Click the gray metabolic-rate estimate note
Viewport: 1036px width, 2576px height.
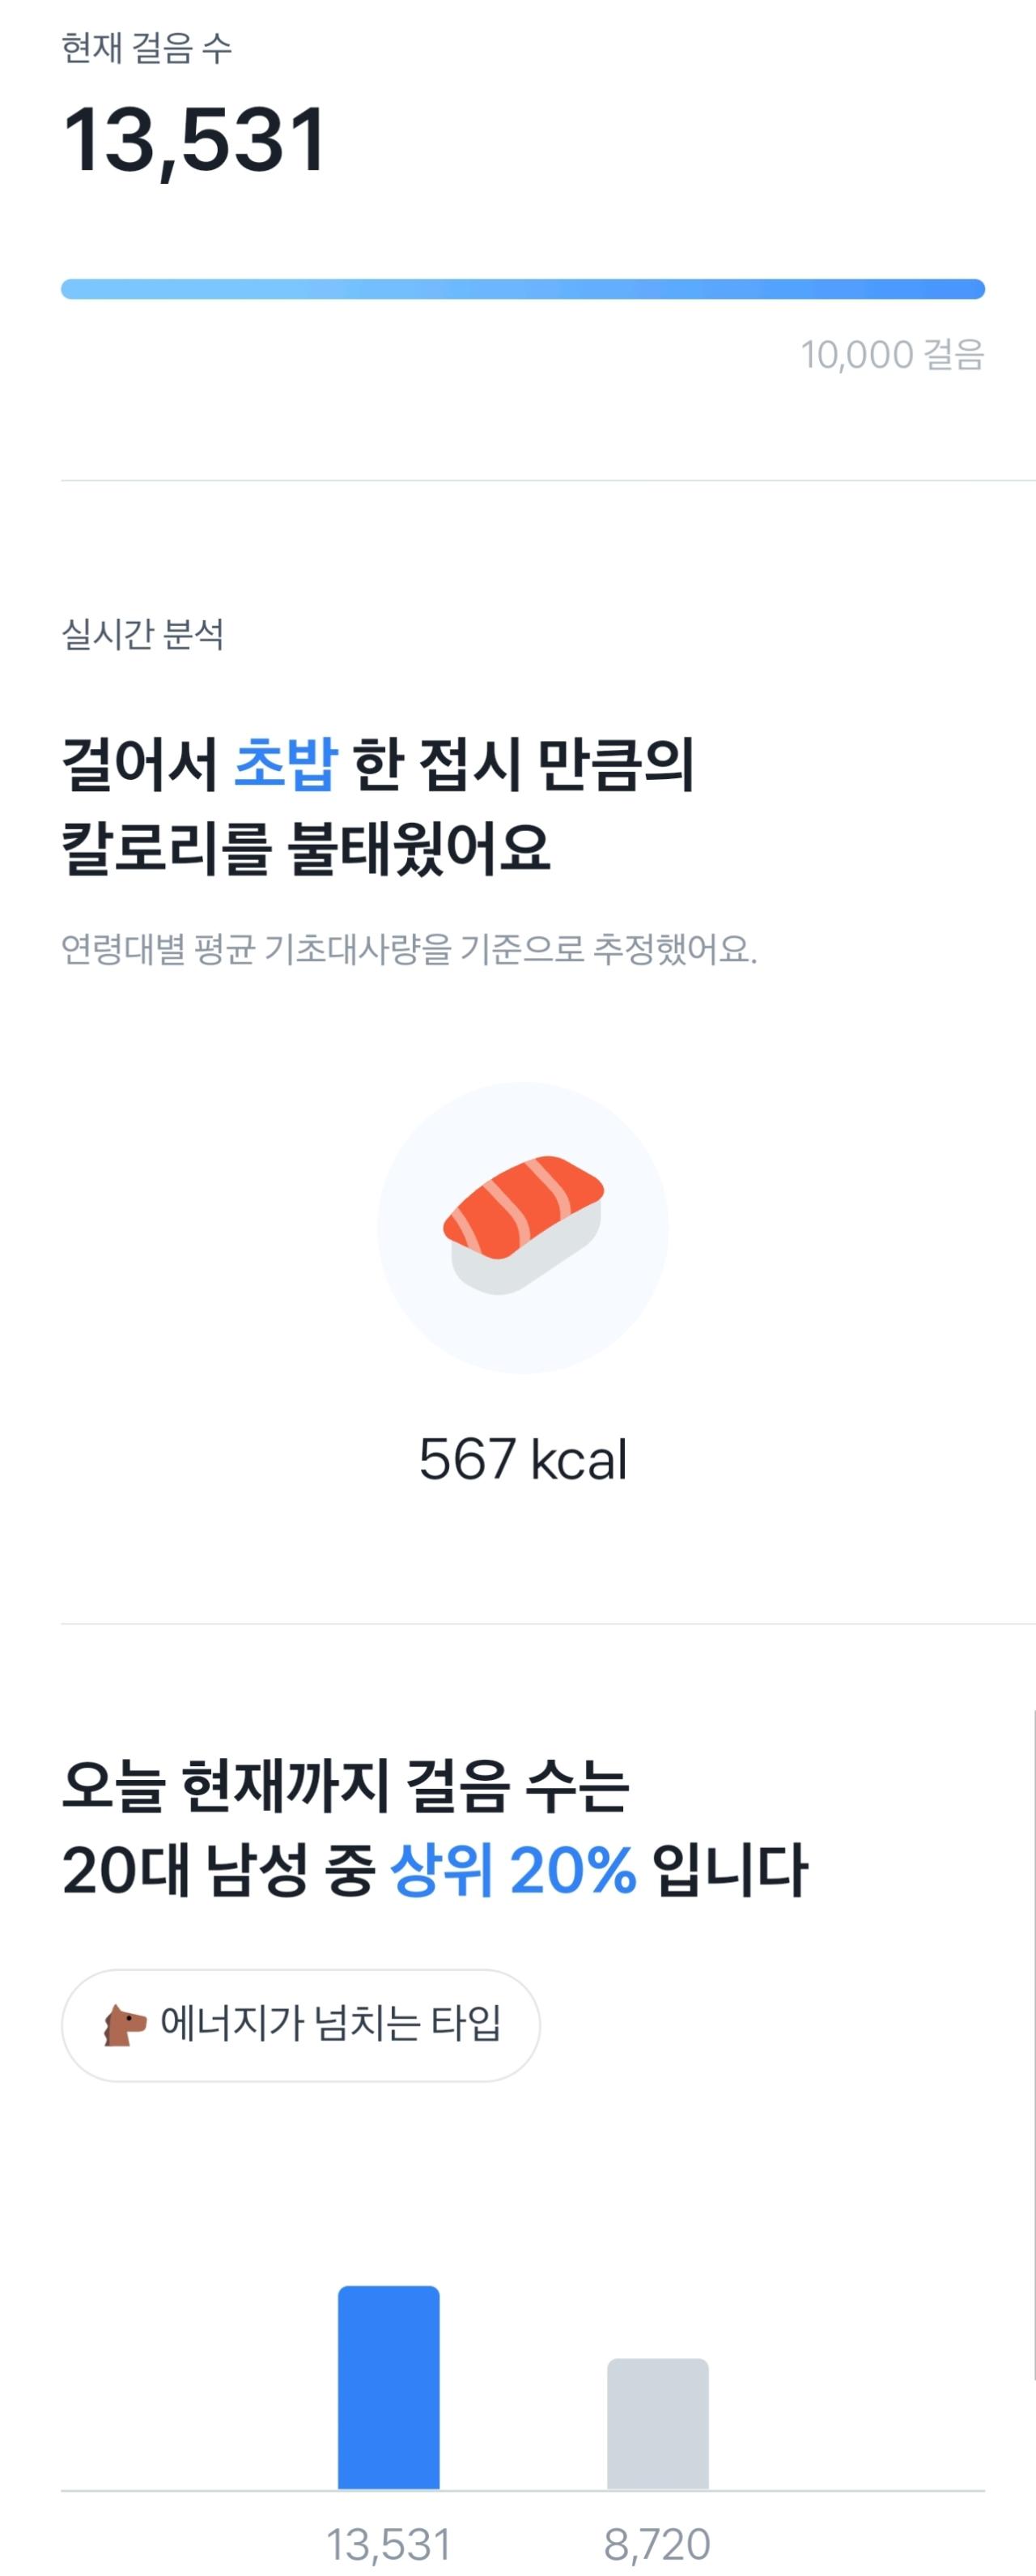coord(410,948)
